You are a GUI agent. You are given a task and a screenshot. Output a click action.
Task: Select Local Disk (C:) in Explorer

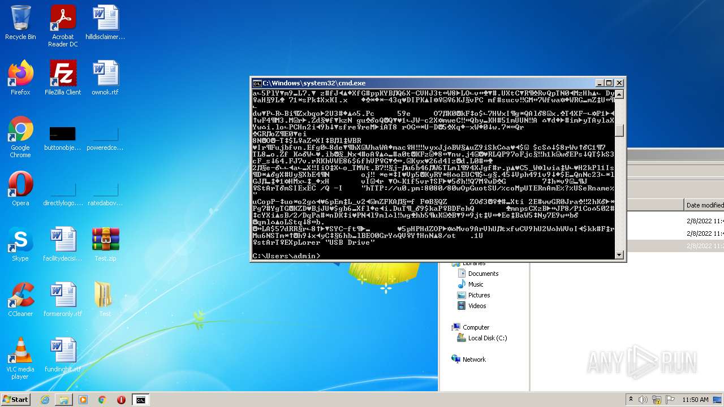482,338
